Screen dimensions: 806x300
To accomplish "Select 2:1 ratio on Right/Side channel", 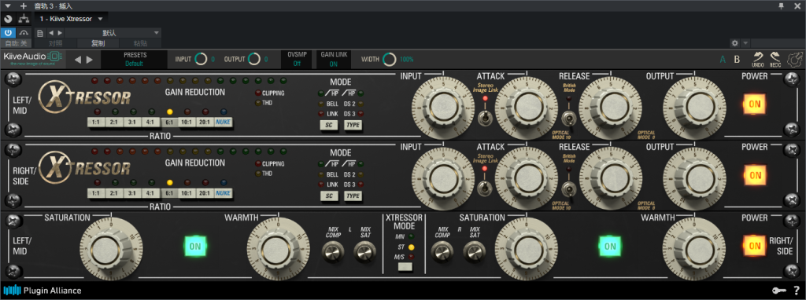I will point(114,193).
